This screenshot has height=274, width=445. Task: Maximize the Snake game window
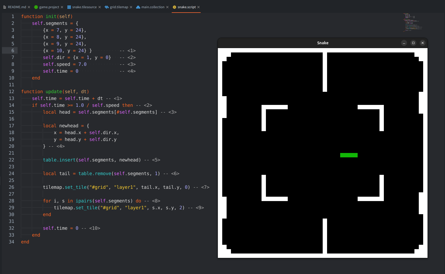(413, 43)
